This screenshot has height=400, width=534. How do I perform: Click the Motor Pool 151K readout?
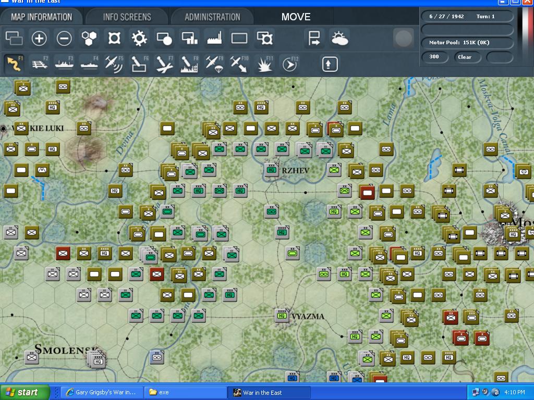point(467,43)
